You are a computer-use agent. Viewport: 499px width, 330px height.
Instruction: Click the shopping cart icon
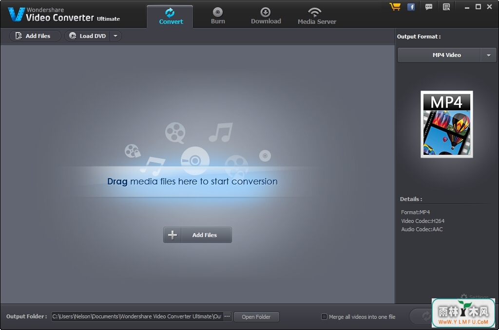point(395,7)
